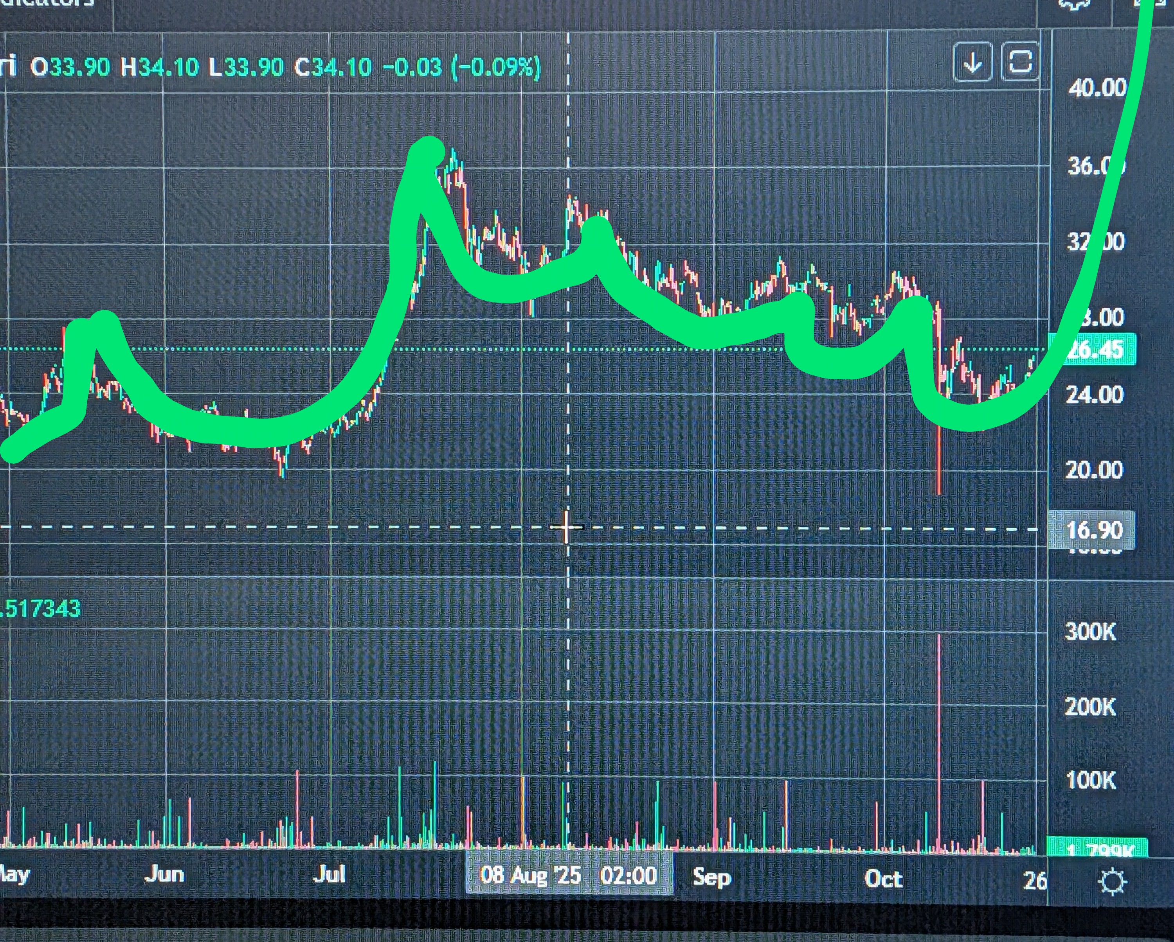The height and width of the screenshot is (942, 1174).
Task: Click the Jul label on time axis
Action: pos(330,874)
